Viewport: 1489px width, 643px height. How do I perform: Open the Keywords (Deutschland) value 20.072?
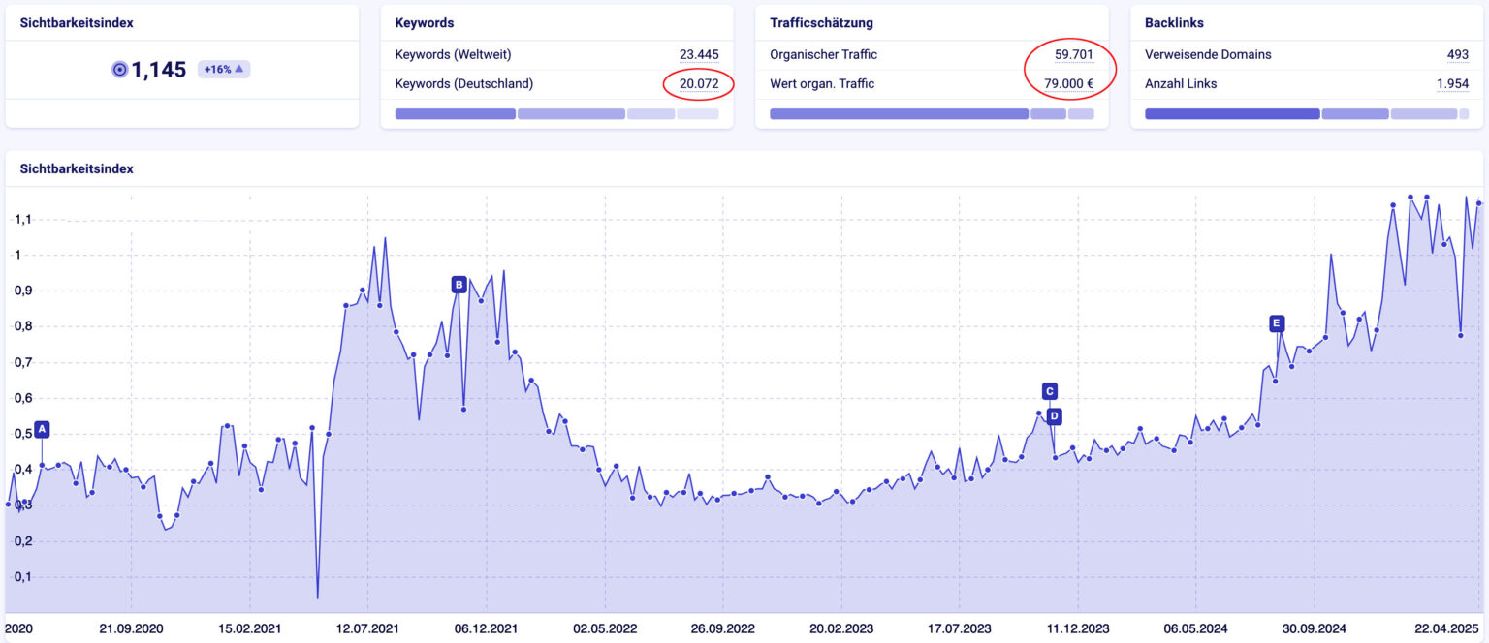tap(699, 84)
